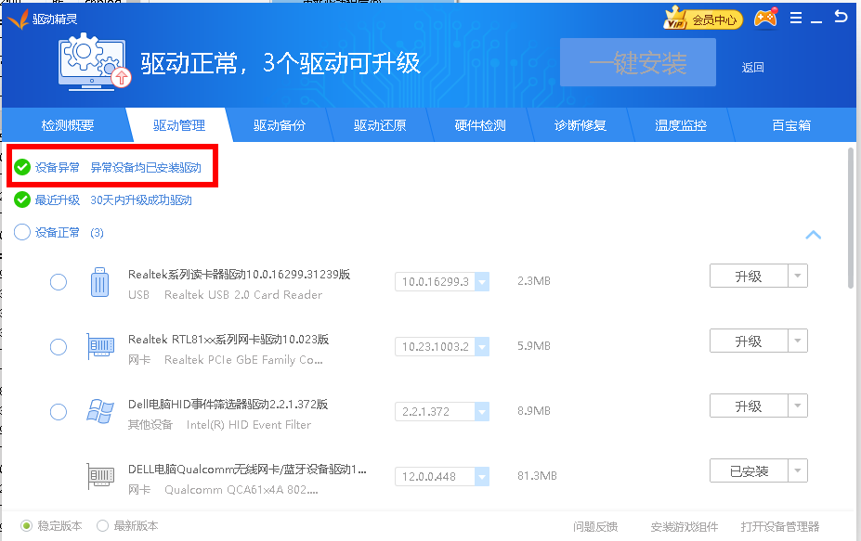Click the 设备正常 group label

pos(57,233)
